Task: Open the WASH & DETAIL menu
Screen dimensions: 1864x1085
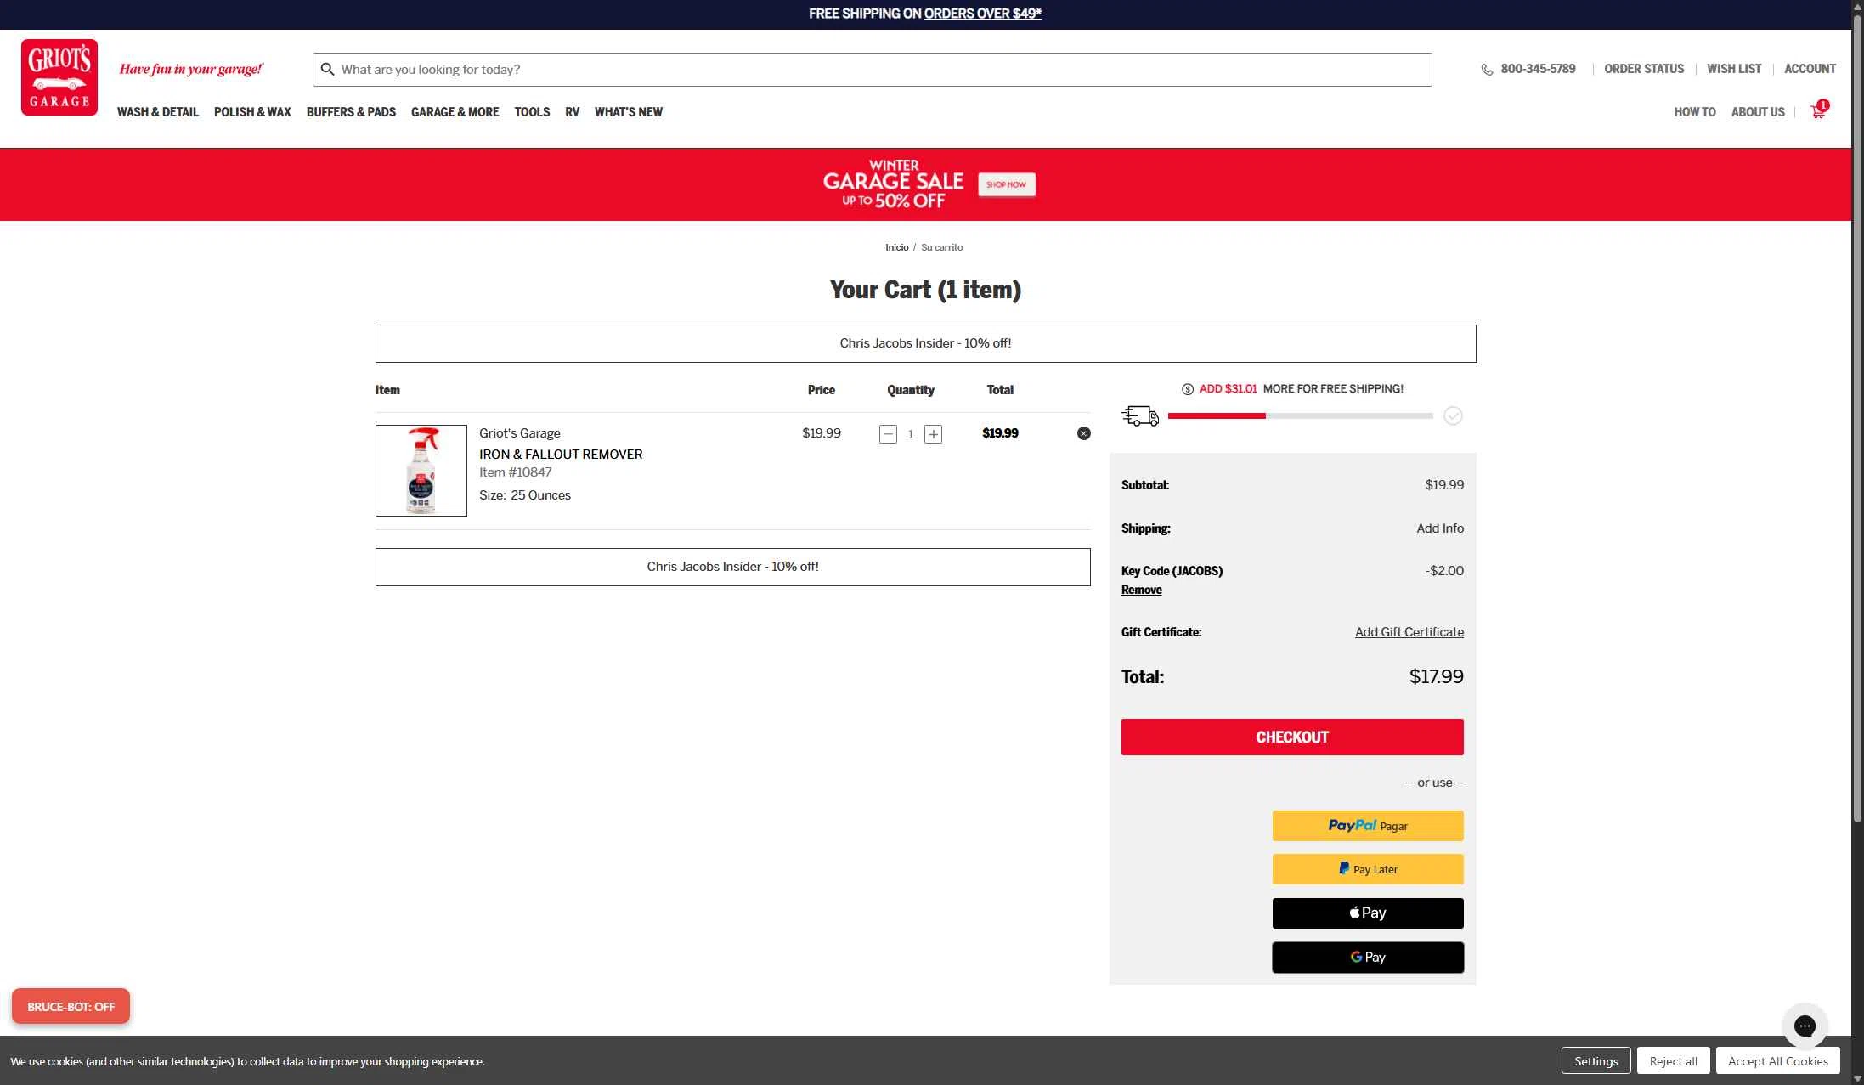Action: [158, 111]
